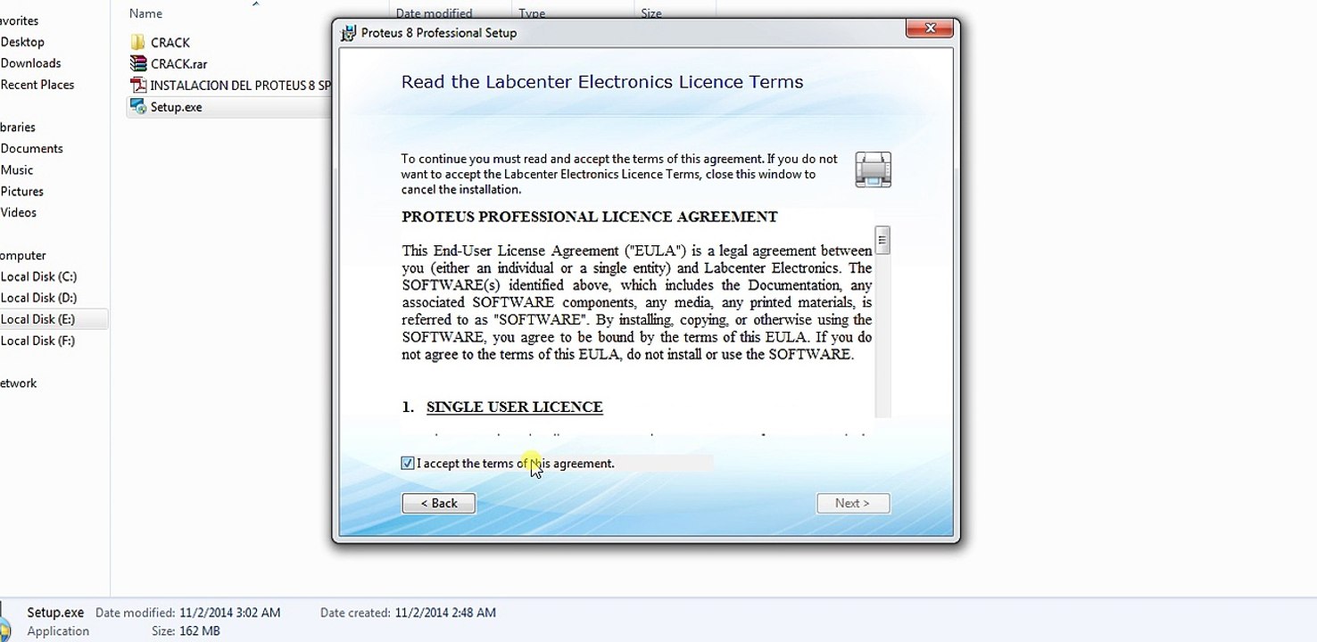This screenshot has width=1317, height=642.
Task: Click the PDF icon for INSTALACION DEL PROTEUS
Action: (137, 85)
